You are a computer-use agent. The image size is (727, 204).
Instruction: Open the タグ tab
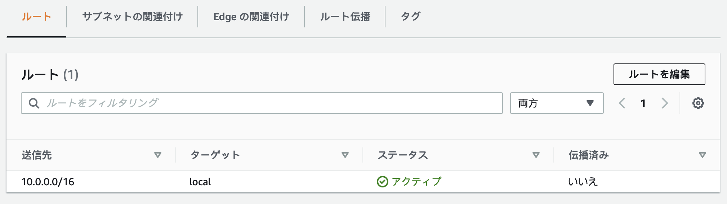click(x=410, y=17)
